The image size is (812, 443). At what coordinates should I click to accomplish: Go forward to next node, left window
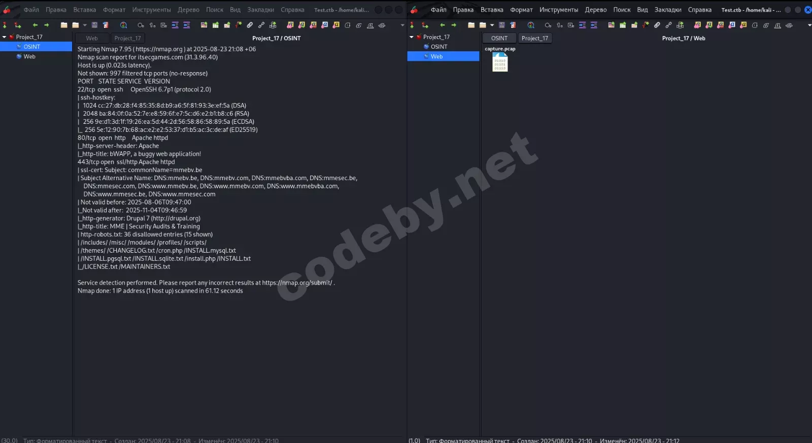point(46,25)
